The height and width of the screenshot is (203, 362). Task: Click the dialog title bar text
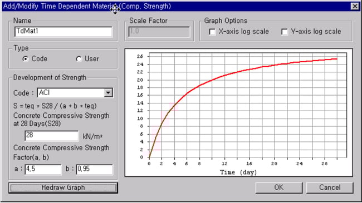coord(87,6)
